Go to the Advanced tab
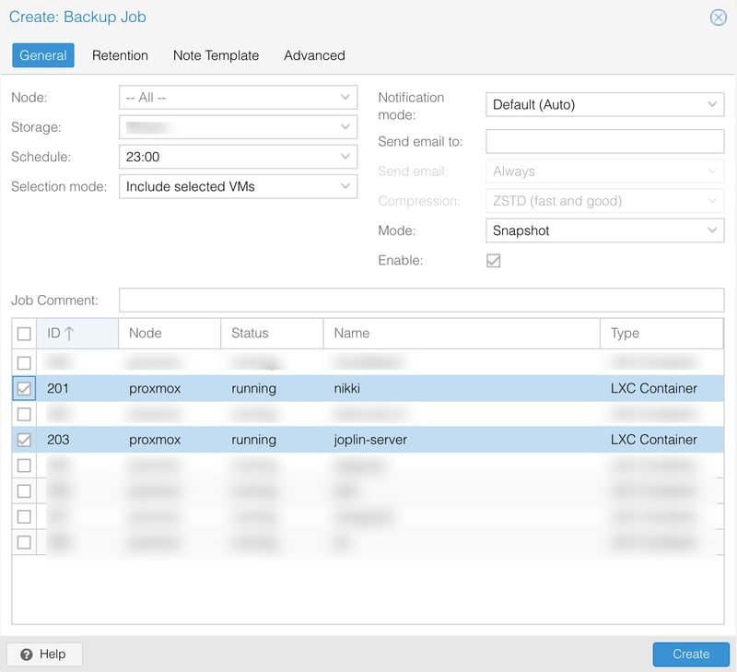Screen dimensions: 737x672 (314, 55)
